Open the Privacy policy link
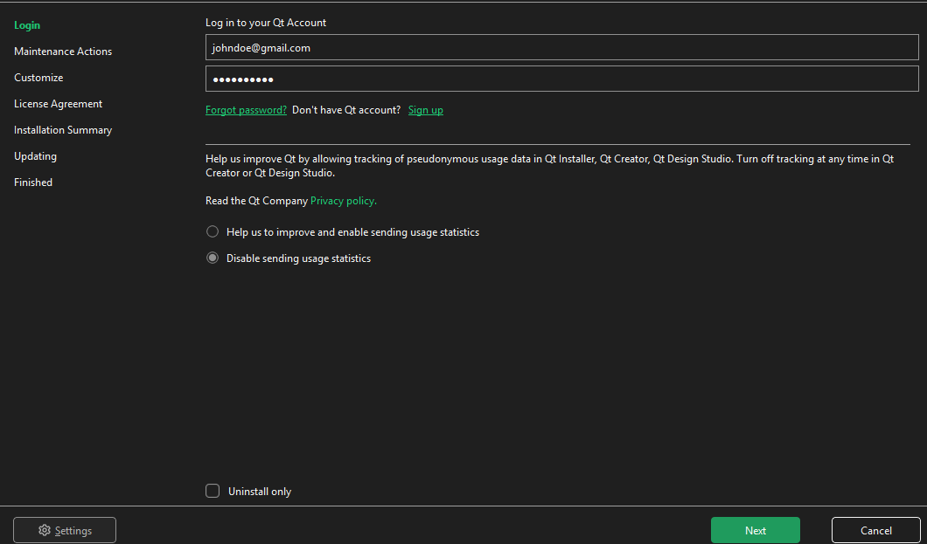Screen dimensions: 927x544 344,201
